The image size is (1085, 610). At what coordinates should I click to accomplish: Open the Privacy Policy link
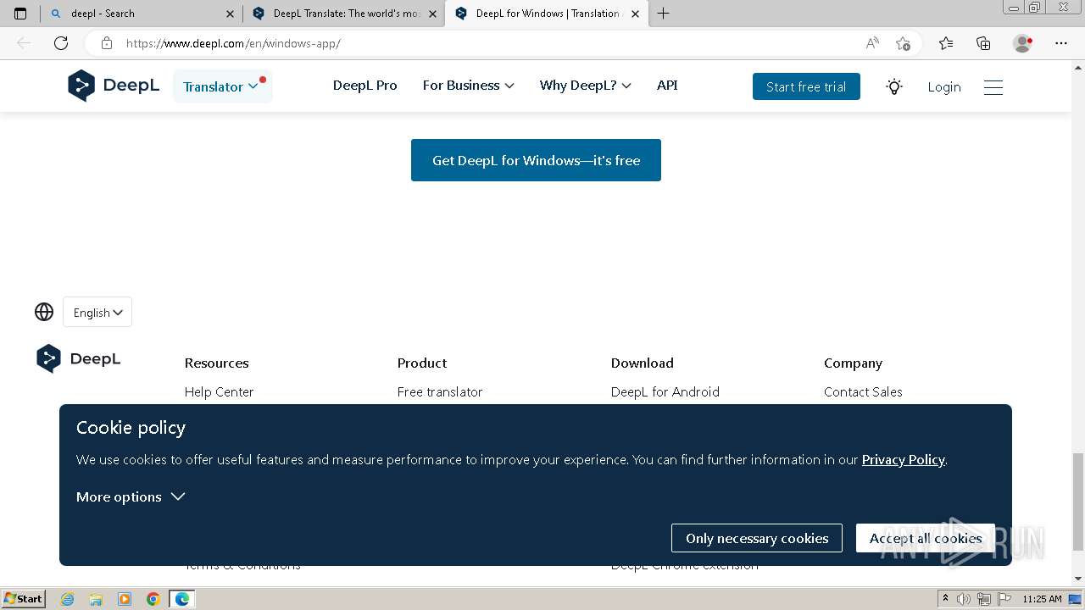903,459
